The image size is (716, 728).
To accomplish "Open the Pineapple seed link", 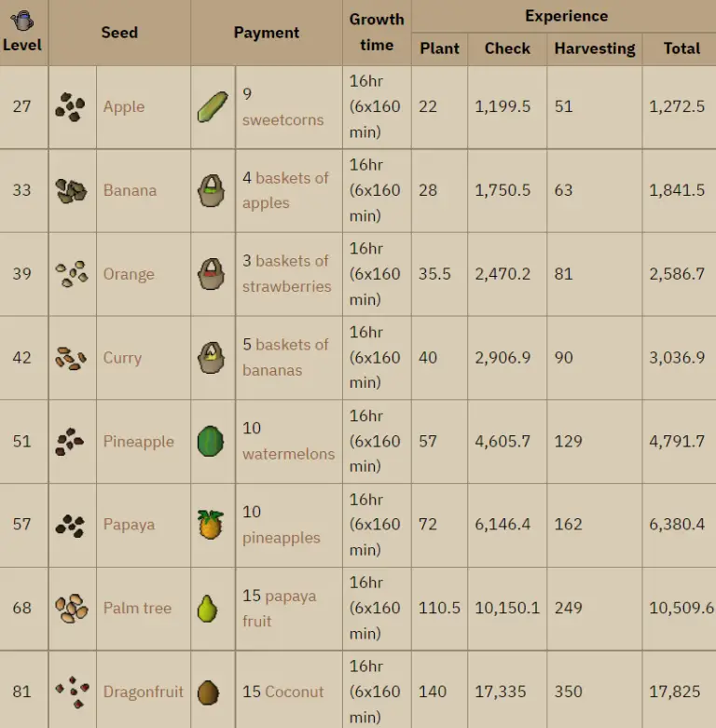I will [x=138, y=442].
